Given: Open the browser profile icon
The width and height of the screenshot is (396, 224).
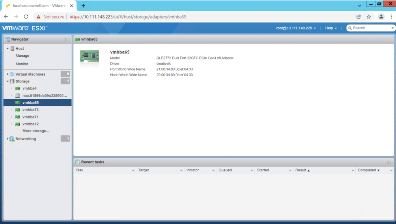Looking at the screenshot, I should (x=381, y=17).
